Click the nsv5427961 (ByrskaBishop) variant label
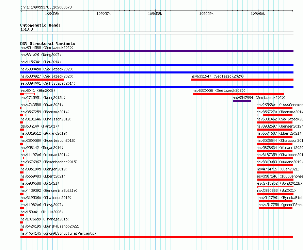This screenshot has width=303, height=250. coord(281,198)
